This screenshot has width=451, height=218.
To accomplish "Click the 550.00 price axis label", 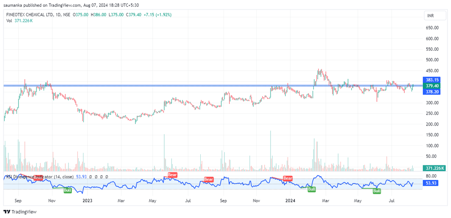I will tap(432, 49).
